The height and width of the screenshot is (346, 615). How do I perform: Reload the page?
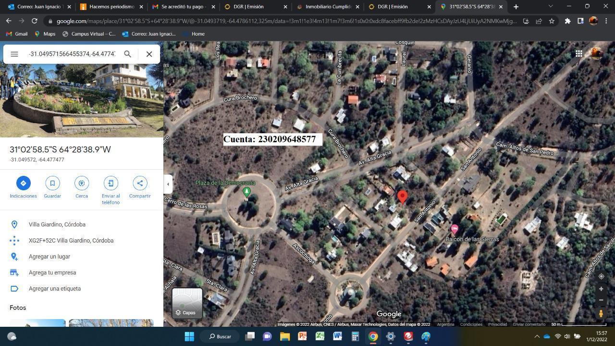tap(34, 21)
